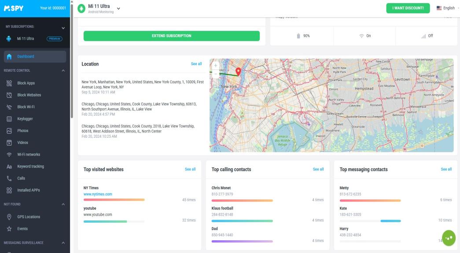Click the NY Times visit count bar

tap(114, 200)
